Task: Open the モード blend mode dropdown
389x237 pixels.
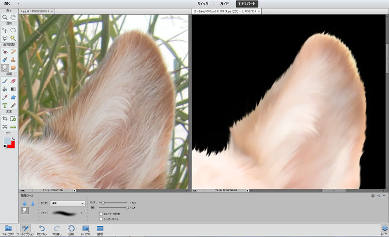Action: tap(68, 203)
